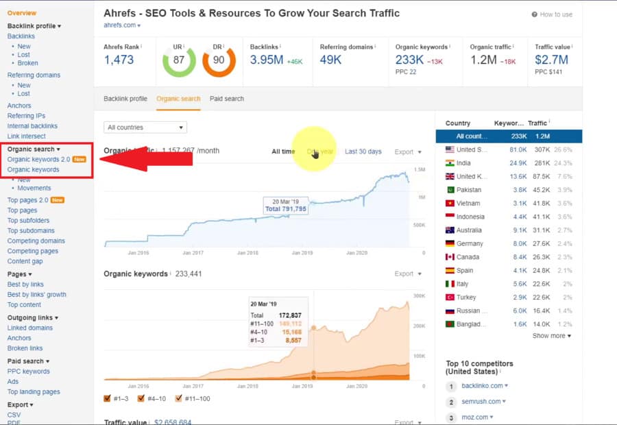The image size is (617, 425).
Task: Select the Pakistan flag icon
Action: pyautogui.click(x=450, y=190)
